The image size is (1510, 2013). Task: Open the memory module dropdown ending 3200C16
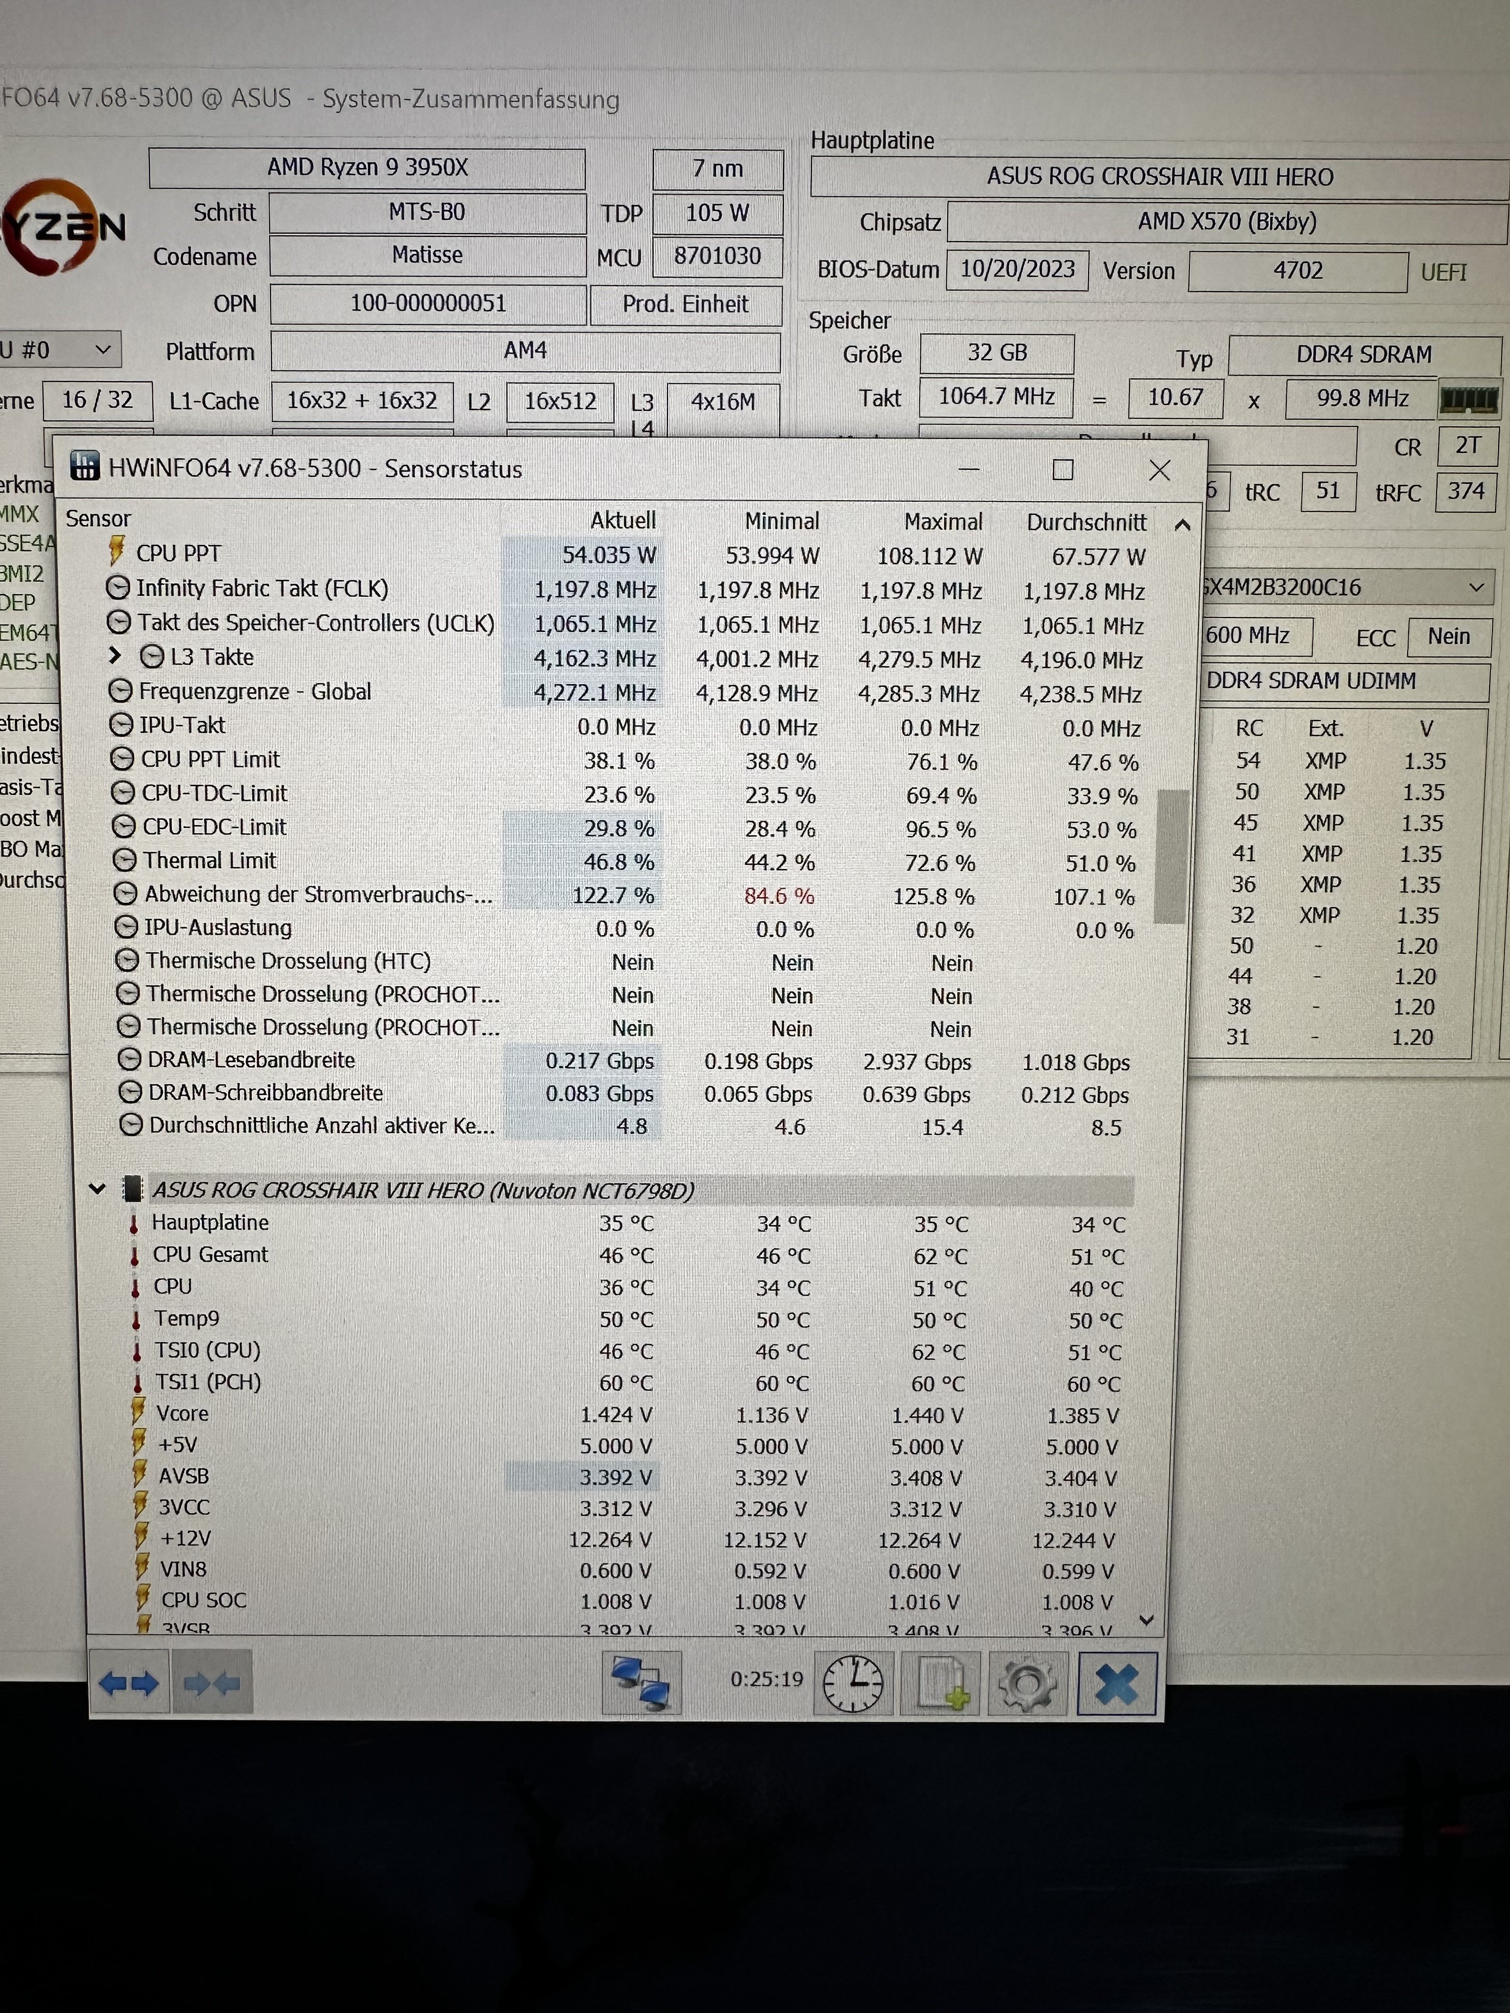coord(1476,588)
